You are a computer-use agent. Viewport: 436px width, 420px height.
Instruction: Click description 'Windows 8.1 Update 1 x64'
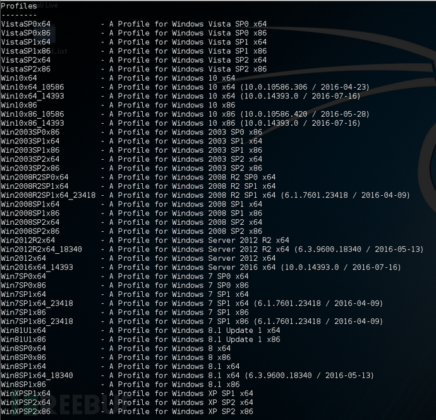point(226,330)
